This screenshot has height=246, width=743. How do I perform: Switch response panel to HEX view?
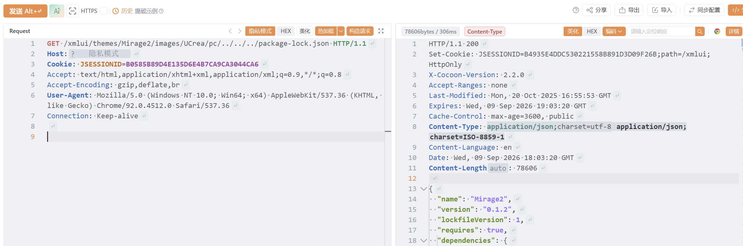click(x=592, y=31)
